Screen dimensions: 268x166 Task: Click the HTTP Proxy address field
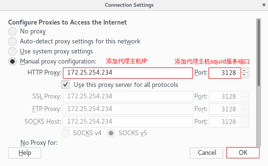[x=128, y=73]
